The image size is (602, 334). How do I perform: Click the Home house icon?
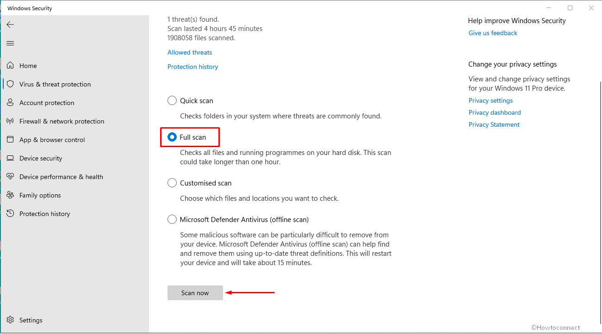(x=10, y=66)
